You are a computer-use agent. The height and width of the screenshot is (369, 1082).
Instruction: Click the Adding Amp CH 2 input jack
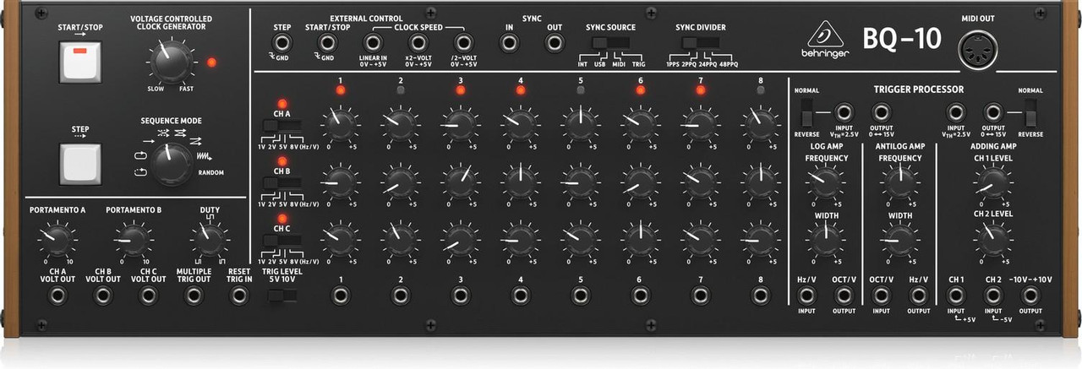[x=992, y=296]
